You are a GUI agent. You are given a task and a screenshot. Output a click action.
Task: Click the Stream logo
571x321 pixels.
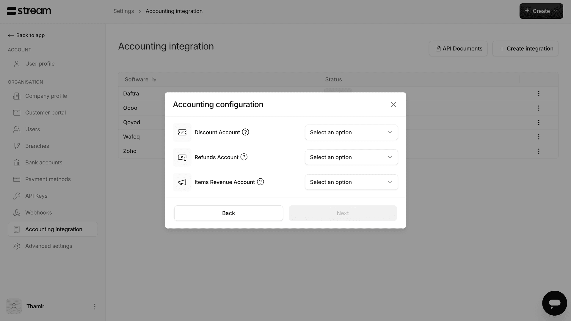pyautogui.click(x=29, y=11)
